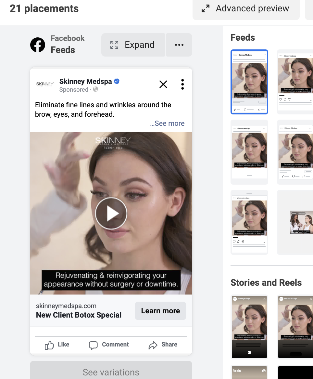Select the first Stories and Reels thumbnail

[249, 327]
